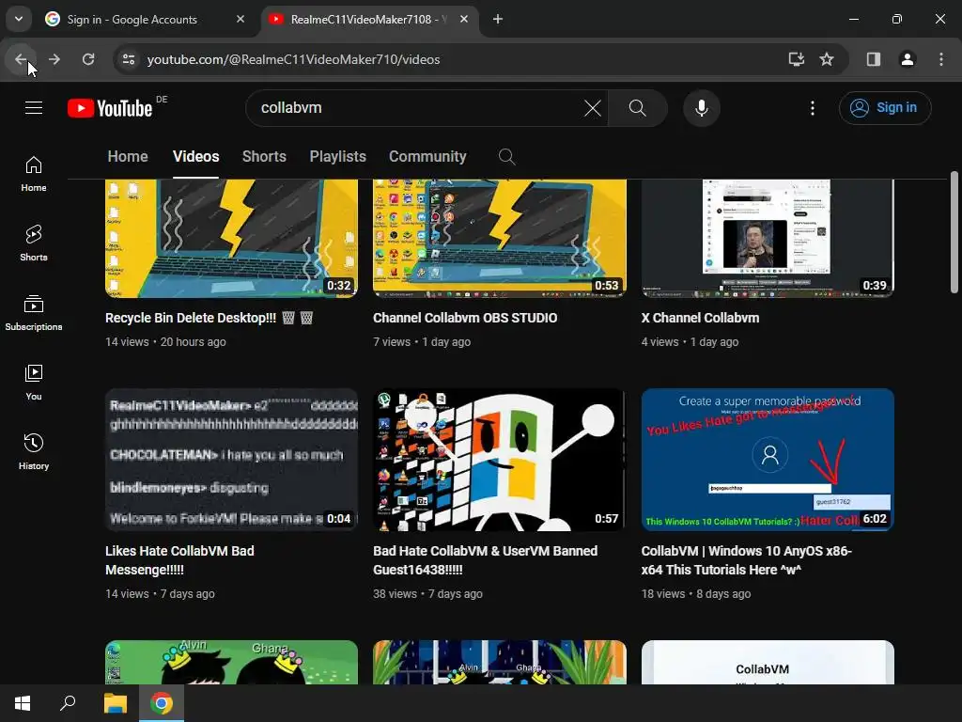This screenshot has width=962, height=722.
Task: Open File Explorer from taskbar
Action: point(115,703)
